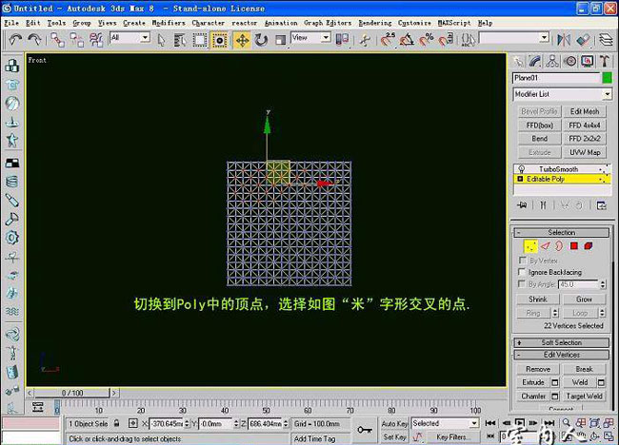This screenshot has height=445, width=619.
Task: Click the Use Pivot Point Center icon
Action: (342, 39)
